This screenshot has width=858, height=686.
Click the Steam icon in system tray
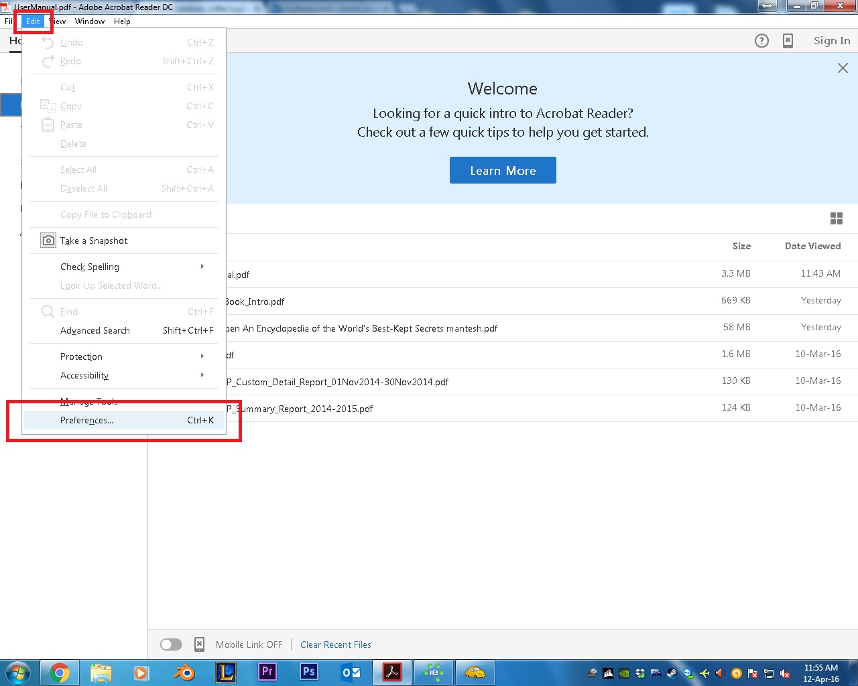click(672, 673)
